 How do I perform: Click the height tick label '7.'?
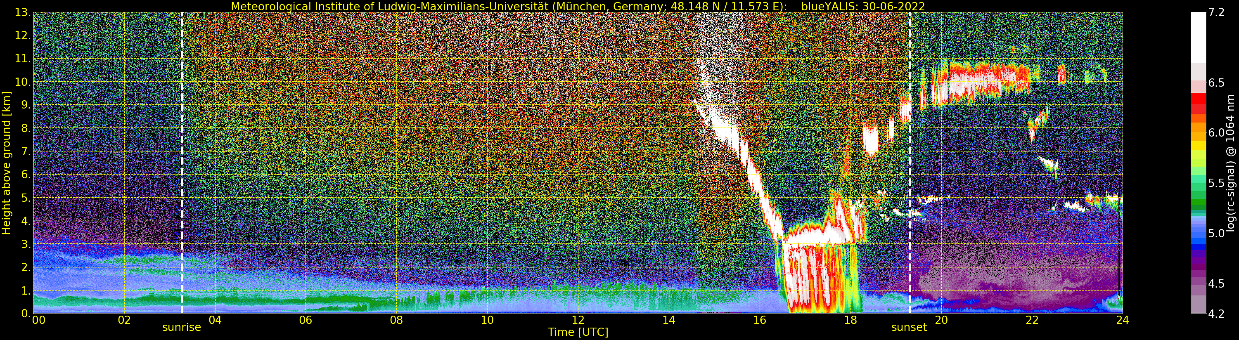pos(26,151)
